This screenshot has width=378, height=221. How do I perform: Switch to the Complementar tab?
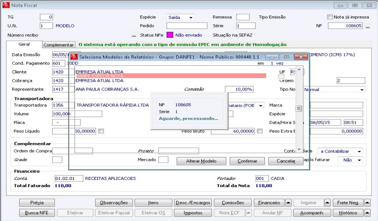(59, 45)
